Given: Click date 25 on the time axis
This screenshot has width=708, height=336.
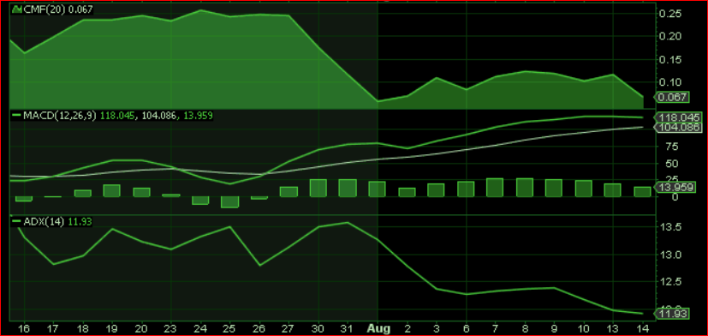Looking at the screenshot, I should point(229,328).
